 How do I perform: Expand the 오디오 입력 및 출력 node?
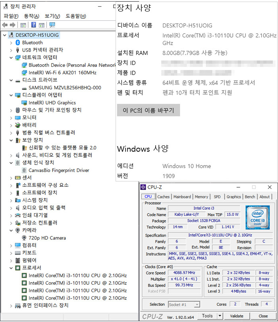[x=11, y=208]
